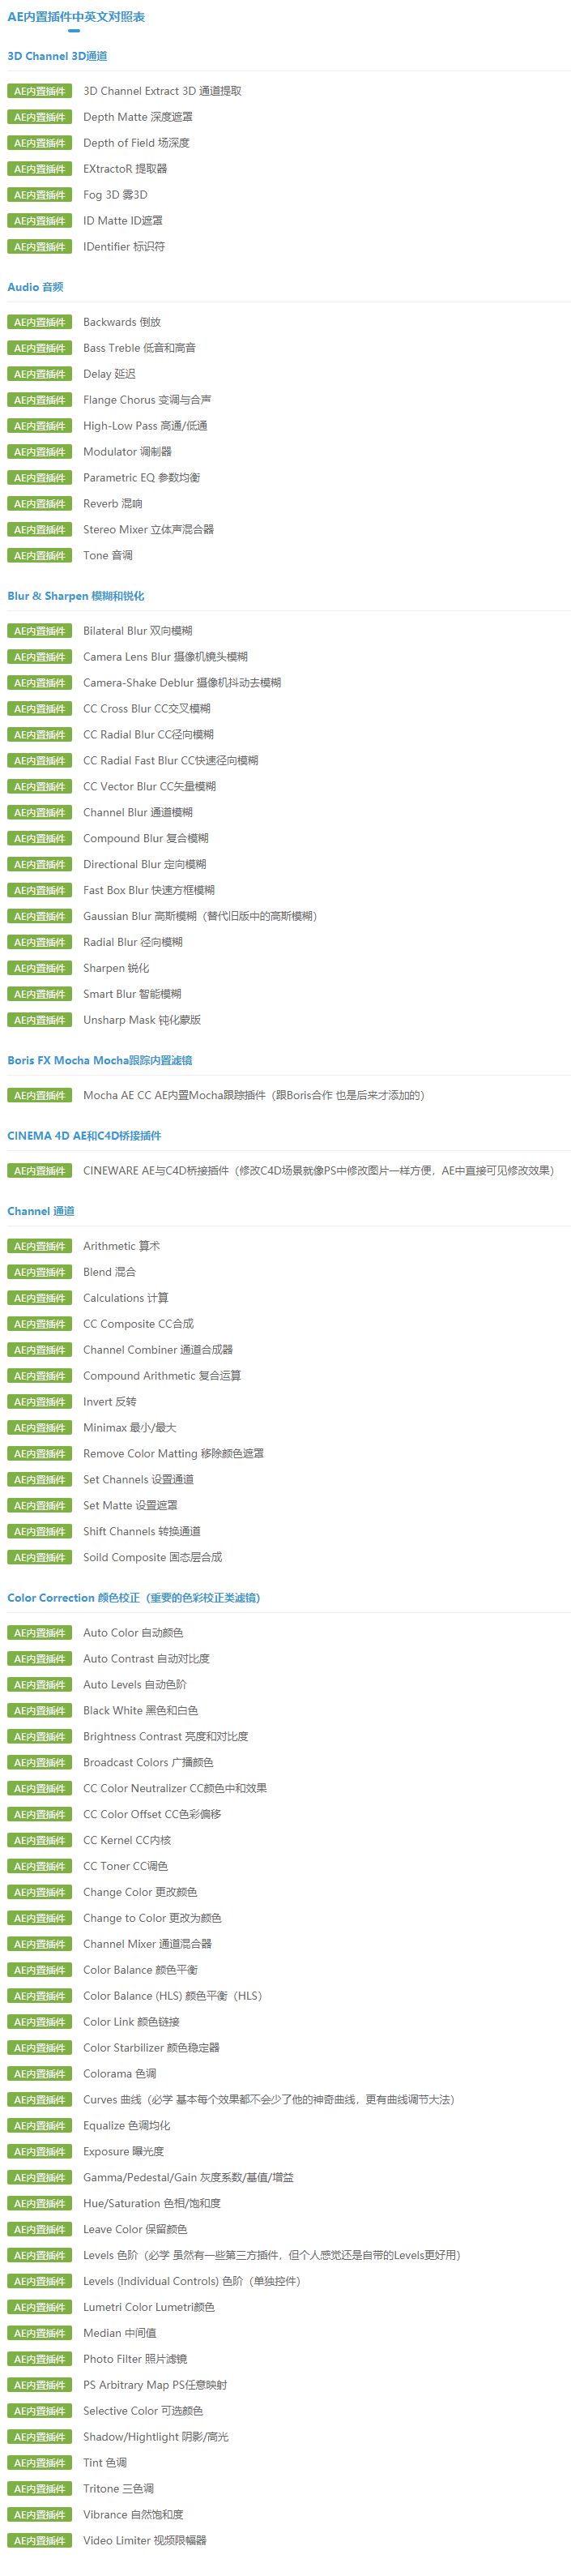This screenshot has height=2576, width=571.
Task: Click the green tag beside 'Fog 3D 雾3D'
Action: (x=39, y=195)
